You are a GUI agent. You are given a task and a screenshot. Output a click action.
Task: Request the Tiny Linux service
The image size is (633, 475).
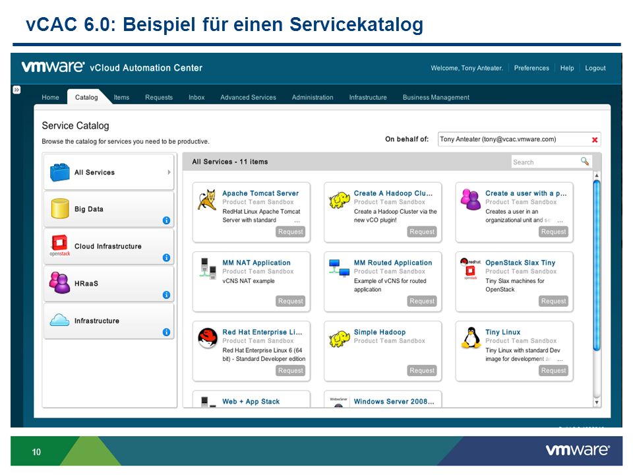pyautogui.click(x=553, y=371)
